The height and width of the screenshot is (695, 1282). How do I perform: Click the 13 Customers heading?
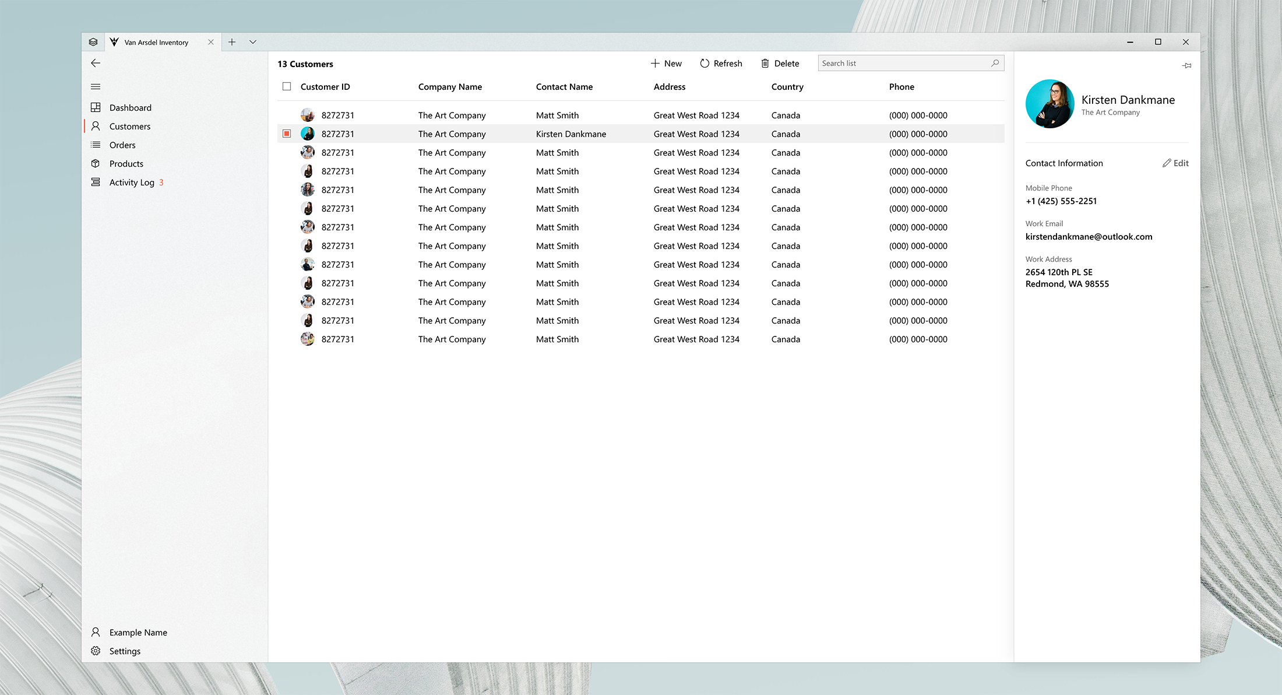[305, 64]
